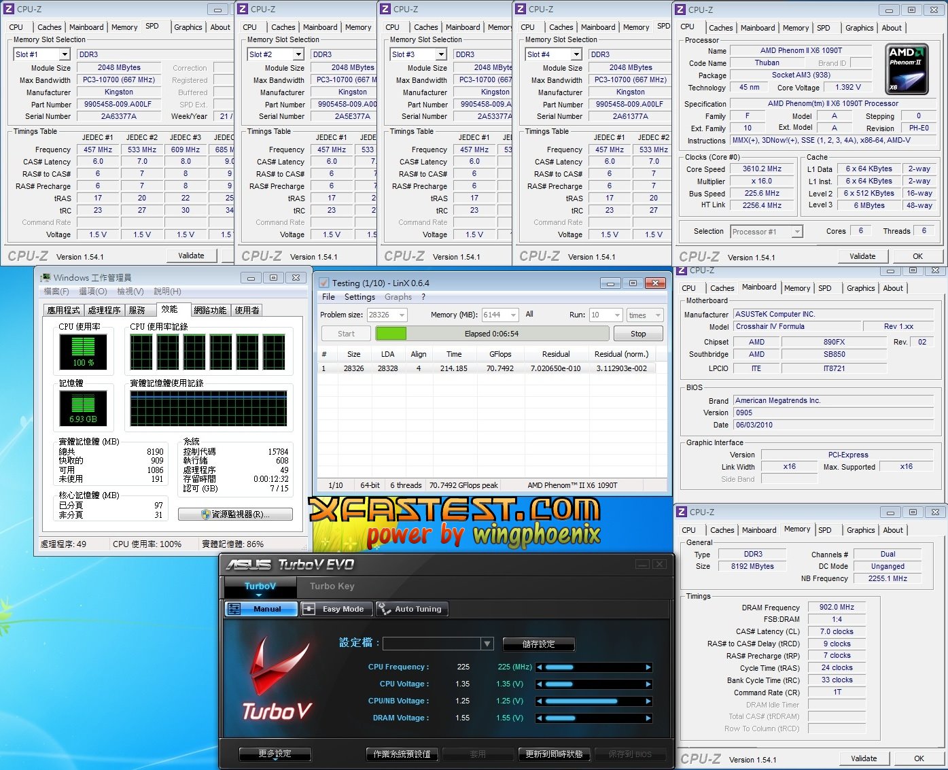
Task: Open the Slot #2 dropdown in CPU-Z SPD
Action: coord(298,54)
